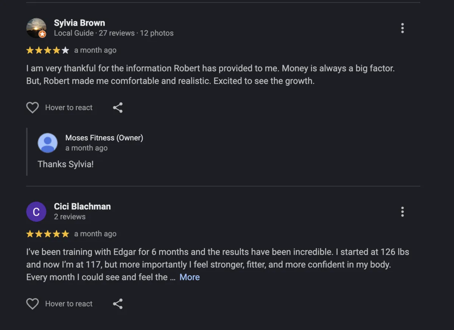Share Cici Blachman's review
The height and width of the screenshot is (330, 454).
[x=118, y=304]
